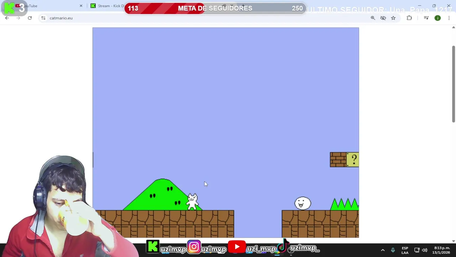Open the ESP LAA language switcher
Image resolution: width=456 pixels, height=257 pixels.
[405, 250]
